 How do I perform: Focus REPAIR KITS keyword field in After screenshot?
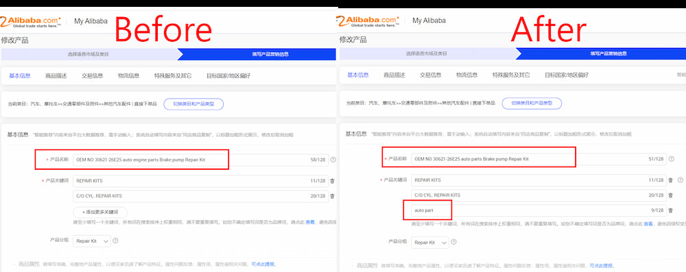tap(539, 180)
